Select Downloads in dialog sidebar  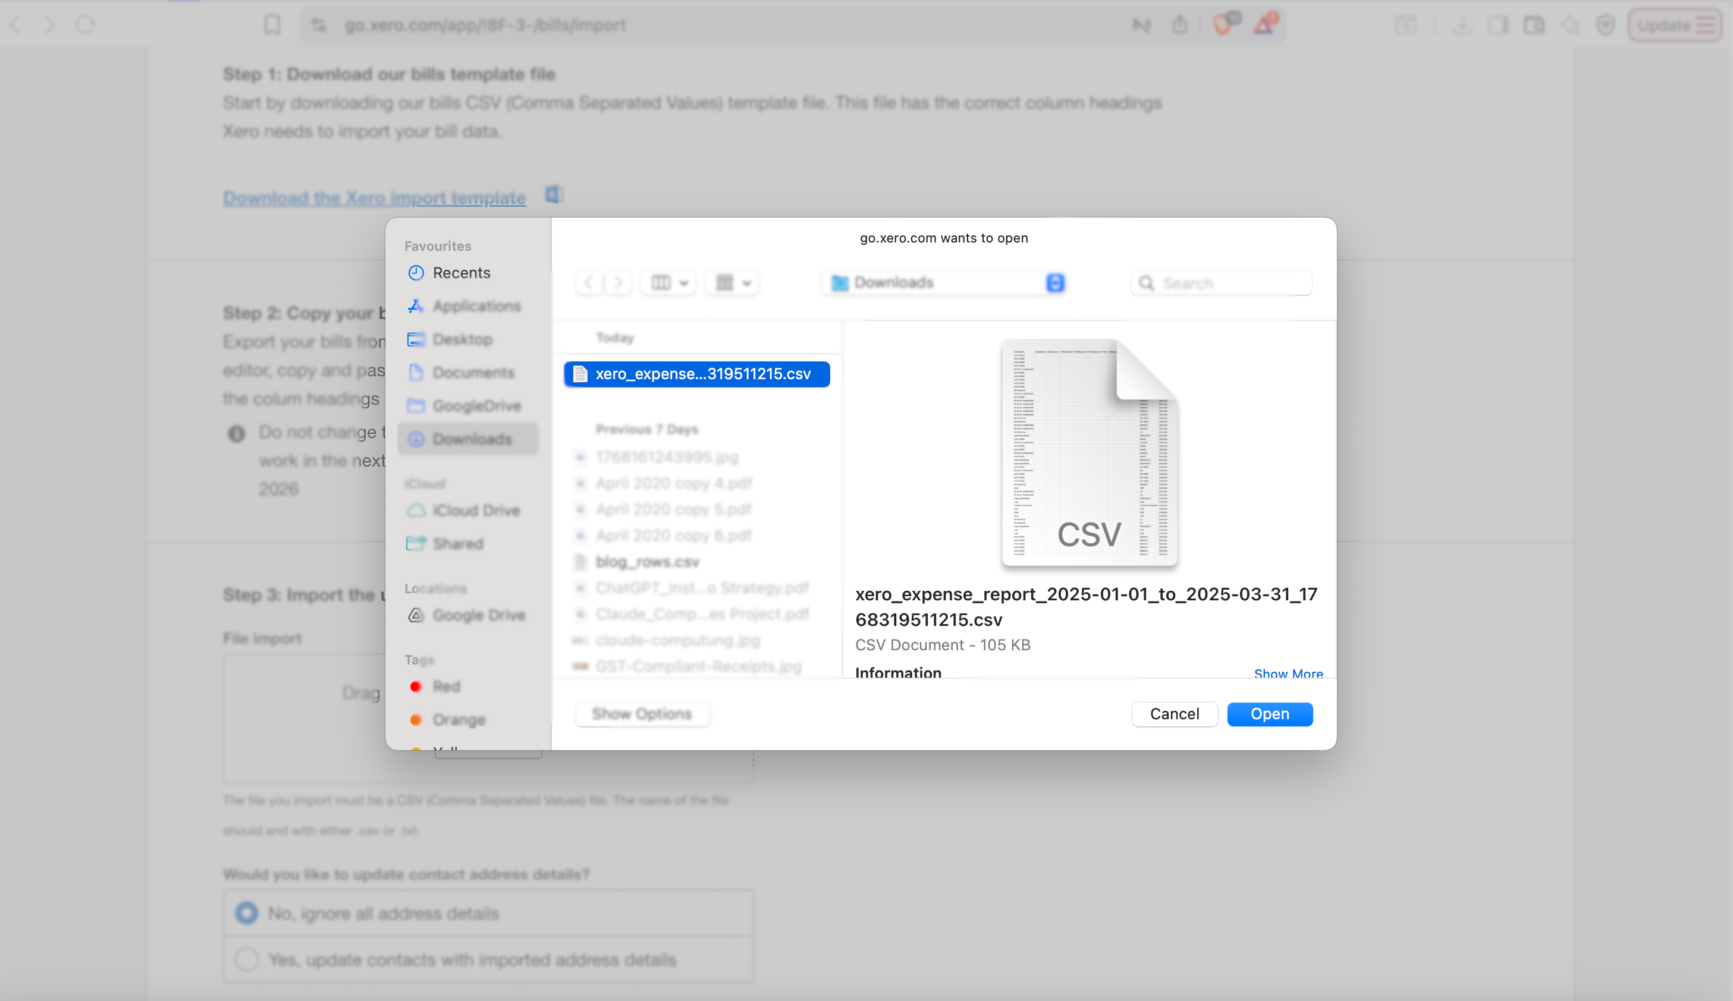[467, 439]
